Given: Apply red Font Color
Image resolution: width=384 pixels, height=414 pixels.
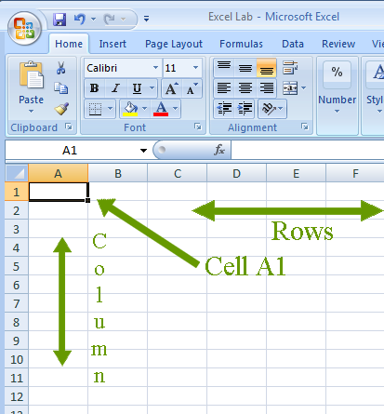Looking at the screenshot, I should (x=161, y=109).
